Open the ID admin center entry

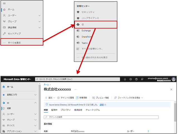click(96, 25)
